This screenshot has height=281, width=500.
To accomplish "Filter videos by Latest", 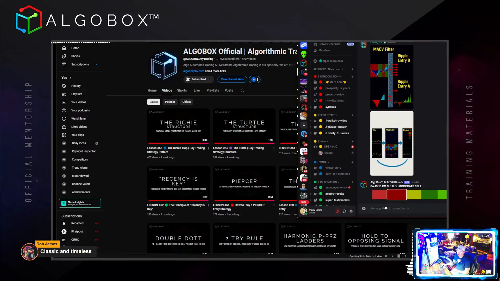I will click(x=154, y=102).
